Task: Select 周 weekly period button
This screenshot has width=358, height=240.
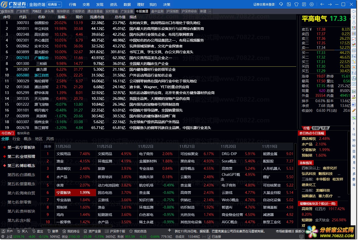Action: [354, 157]
